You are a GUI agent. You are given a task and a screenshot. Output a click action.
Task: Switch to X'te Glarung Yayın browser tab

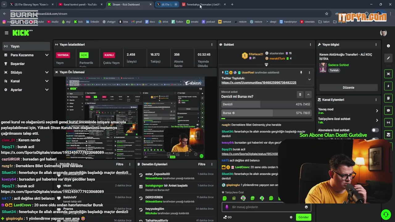coord(31,4)
